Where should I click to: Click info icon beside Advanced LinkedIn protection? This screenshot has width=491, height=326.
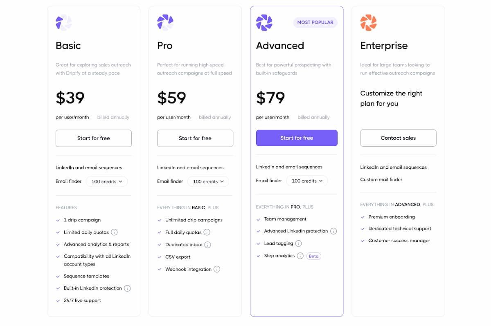point(333,231)
